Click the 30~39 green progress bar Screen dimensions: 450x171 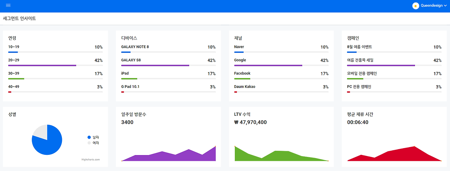pyautogui.click(x=16, y=79)
